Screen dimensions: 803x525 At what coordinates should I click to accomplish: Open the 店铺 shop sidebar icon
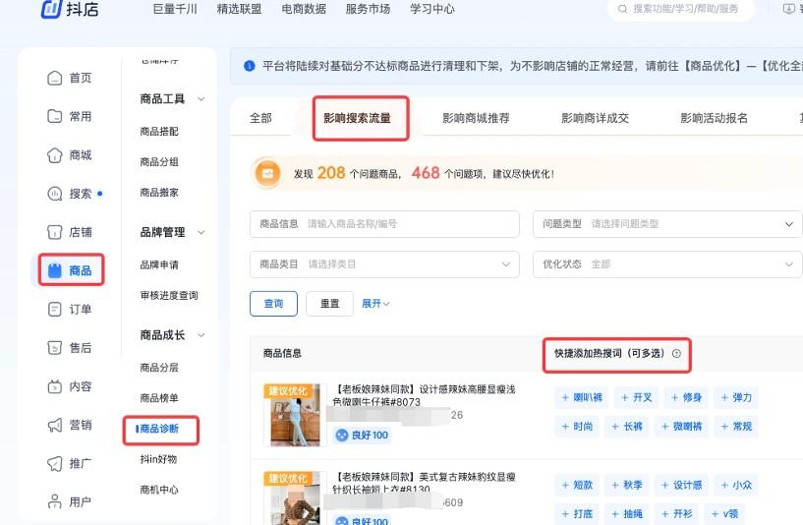pos(55,232)
